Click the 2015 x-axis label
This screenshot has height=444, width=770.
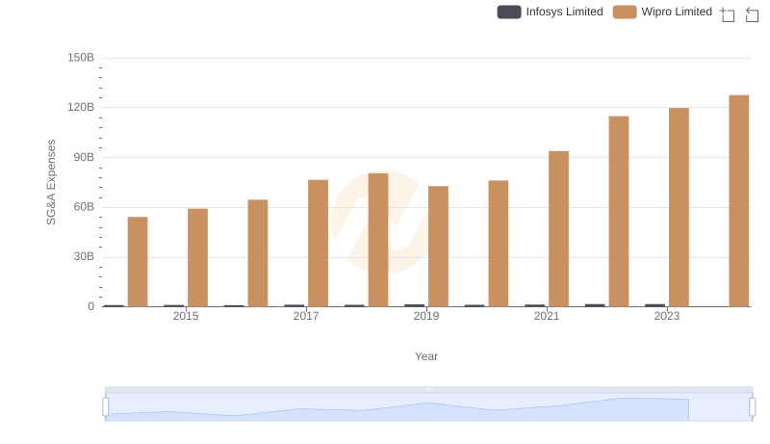point(186,316)
